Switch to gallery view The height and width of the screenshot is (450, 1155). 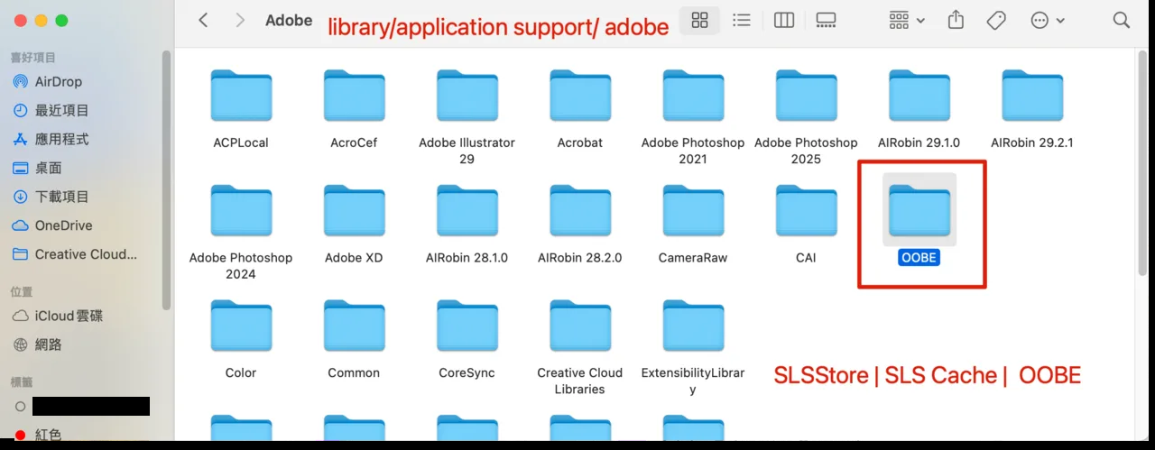[826, 20]
